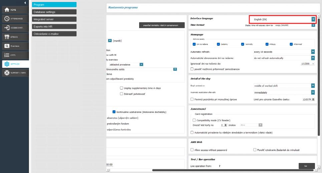Enable Compatibility mode (CV Reader) checkbox
The image size is (322, 173).
194,120
